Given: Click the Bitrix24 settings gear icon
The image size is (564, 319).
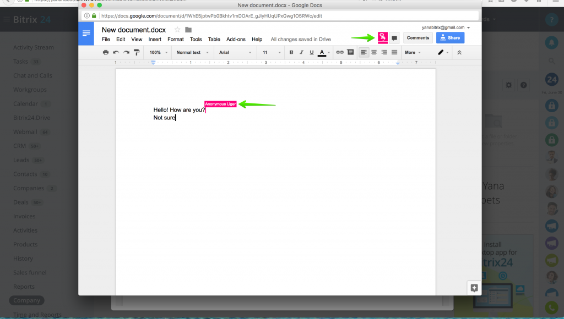Looking at the screenshot, I should click(508, 85).
